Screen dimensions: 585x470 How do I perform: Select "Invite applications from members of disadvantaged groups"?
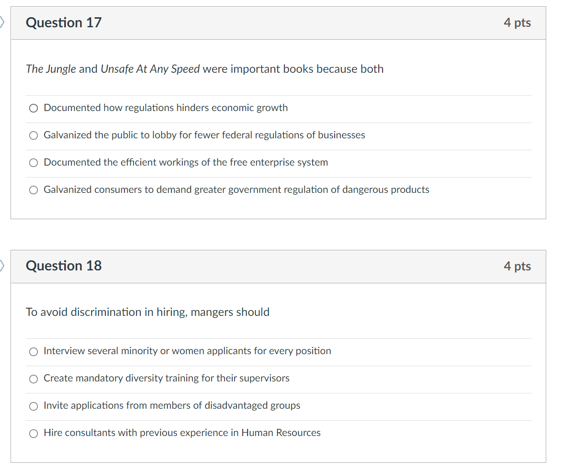coord(171,405)
